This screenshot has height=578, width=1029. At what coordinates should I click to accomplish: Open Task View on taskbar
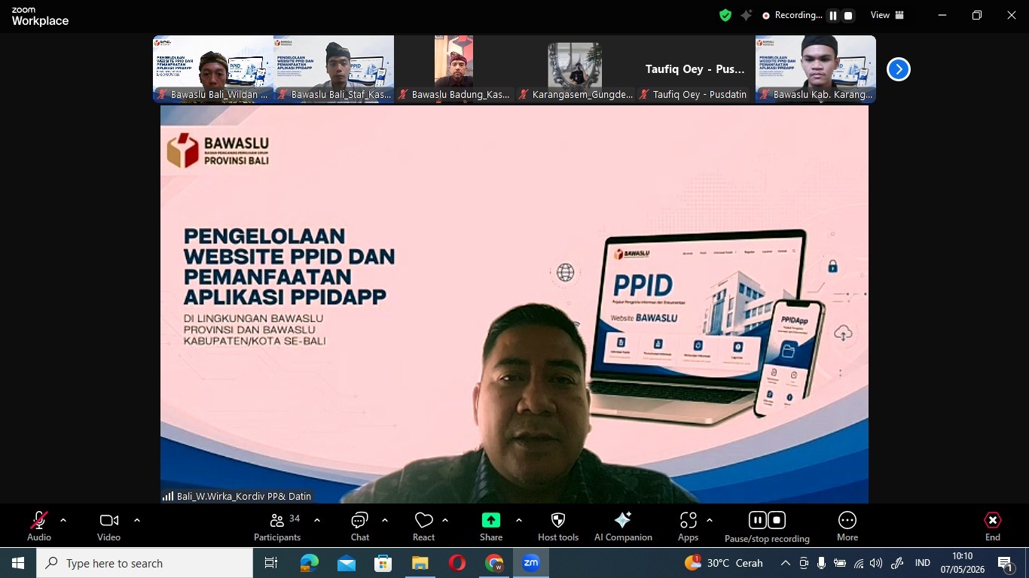[271, 563]
